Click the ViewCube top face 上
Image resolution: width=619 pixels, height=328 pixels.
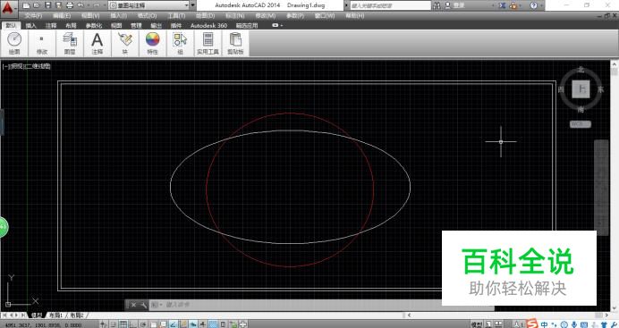click(581, 89)
